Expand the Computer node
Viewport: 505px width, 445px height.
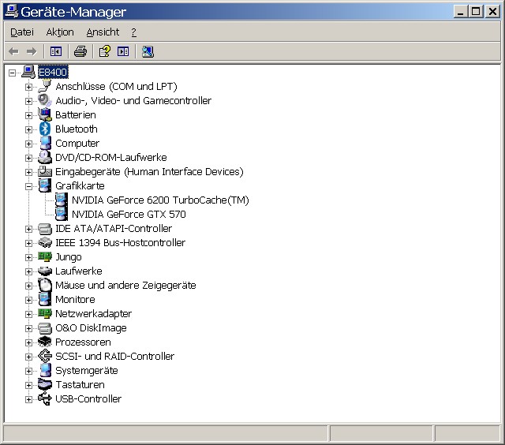coord(28,144)
